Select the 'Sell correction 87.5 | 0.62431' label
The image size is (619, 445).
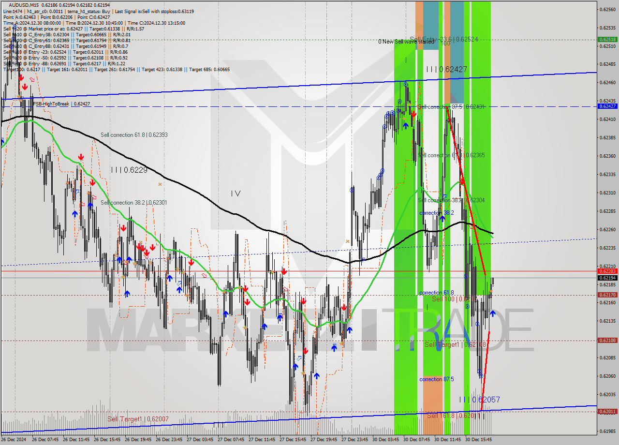(x=451, y=106)
